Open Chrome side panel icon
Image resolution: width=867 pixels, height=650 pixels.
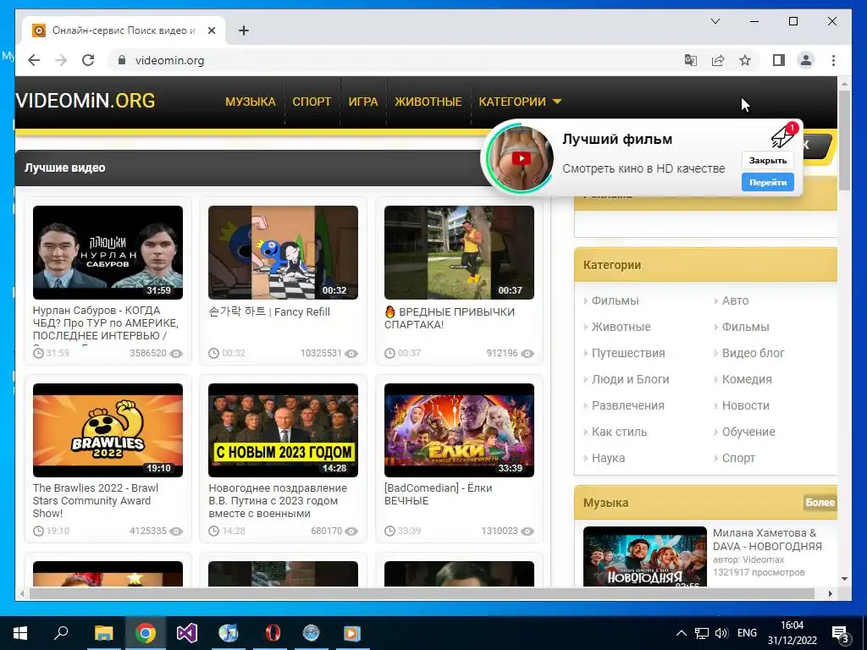779,60
